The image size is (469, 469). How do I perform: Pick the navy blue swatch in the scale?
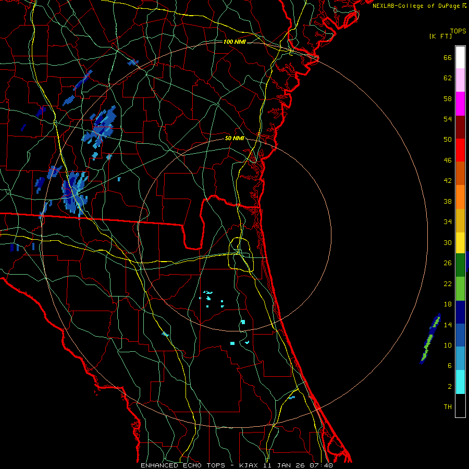(460, 312)
